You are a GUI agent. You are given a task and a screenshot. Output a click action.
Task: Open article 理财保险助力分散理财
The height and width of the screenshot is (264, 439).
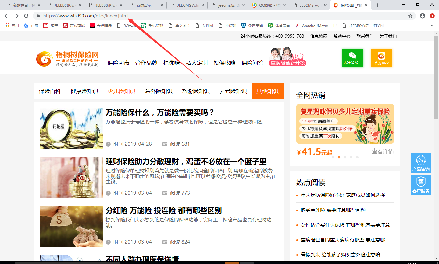click(186, 162)
